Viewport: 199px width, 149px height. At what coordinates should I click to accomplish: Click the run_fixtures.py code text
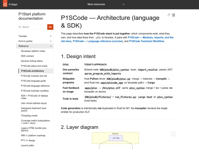125,97
